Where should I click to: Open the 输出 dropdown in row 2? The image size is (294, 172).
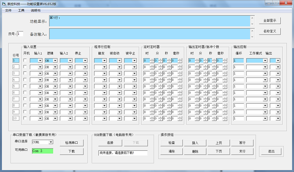click(x=275, y=67)
